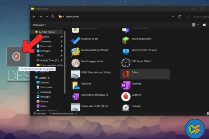Refresh the Applications folder view
This screenshot has height=139, width=209.
[179, 16]
